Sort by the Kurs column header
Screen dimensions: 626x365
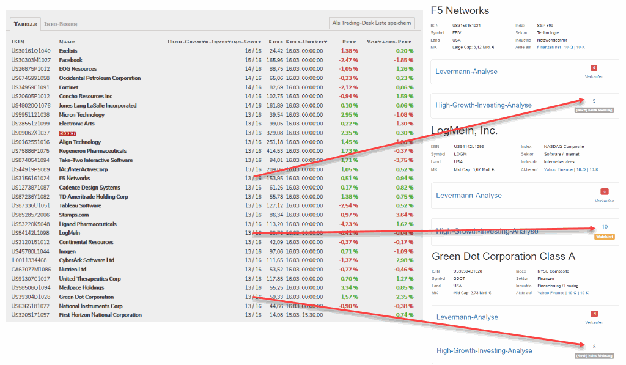(276, 42)
